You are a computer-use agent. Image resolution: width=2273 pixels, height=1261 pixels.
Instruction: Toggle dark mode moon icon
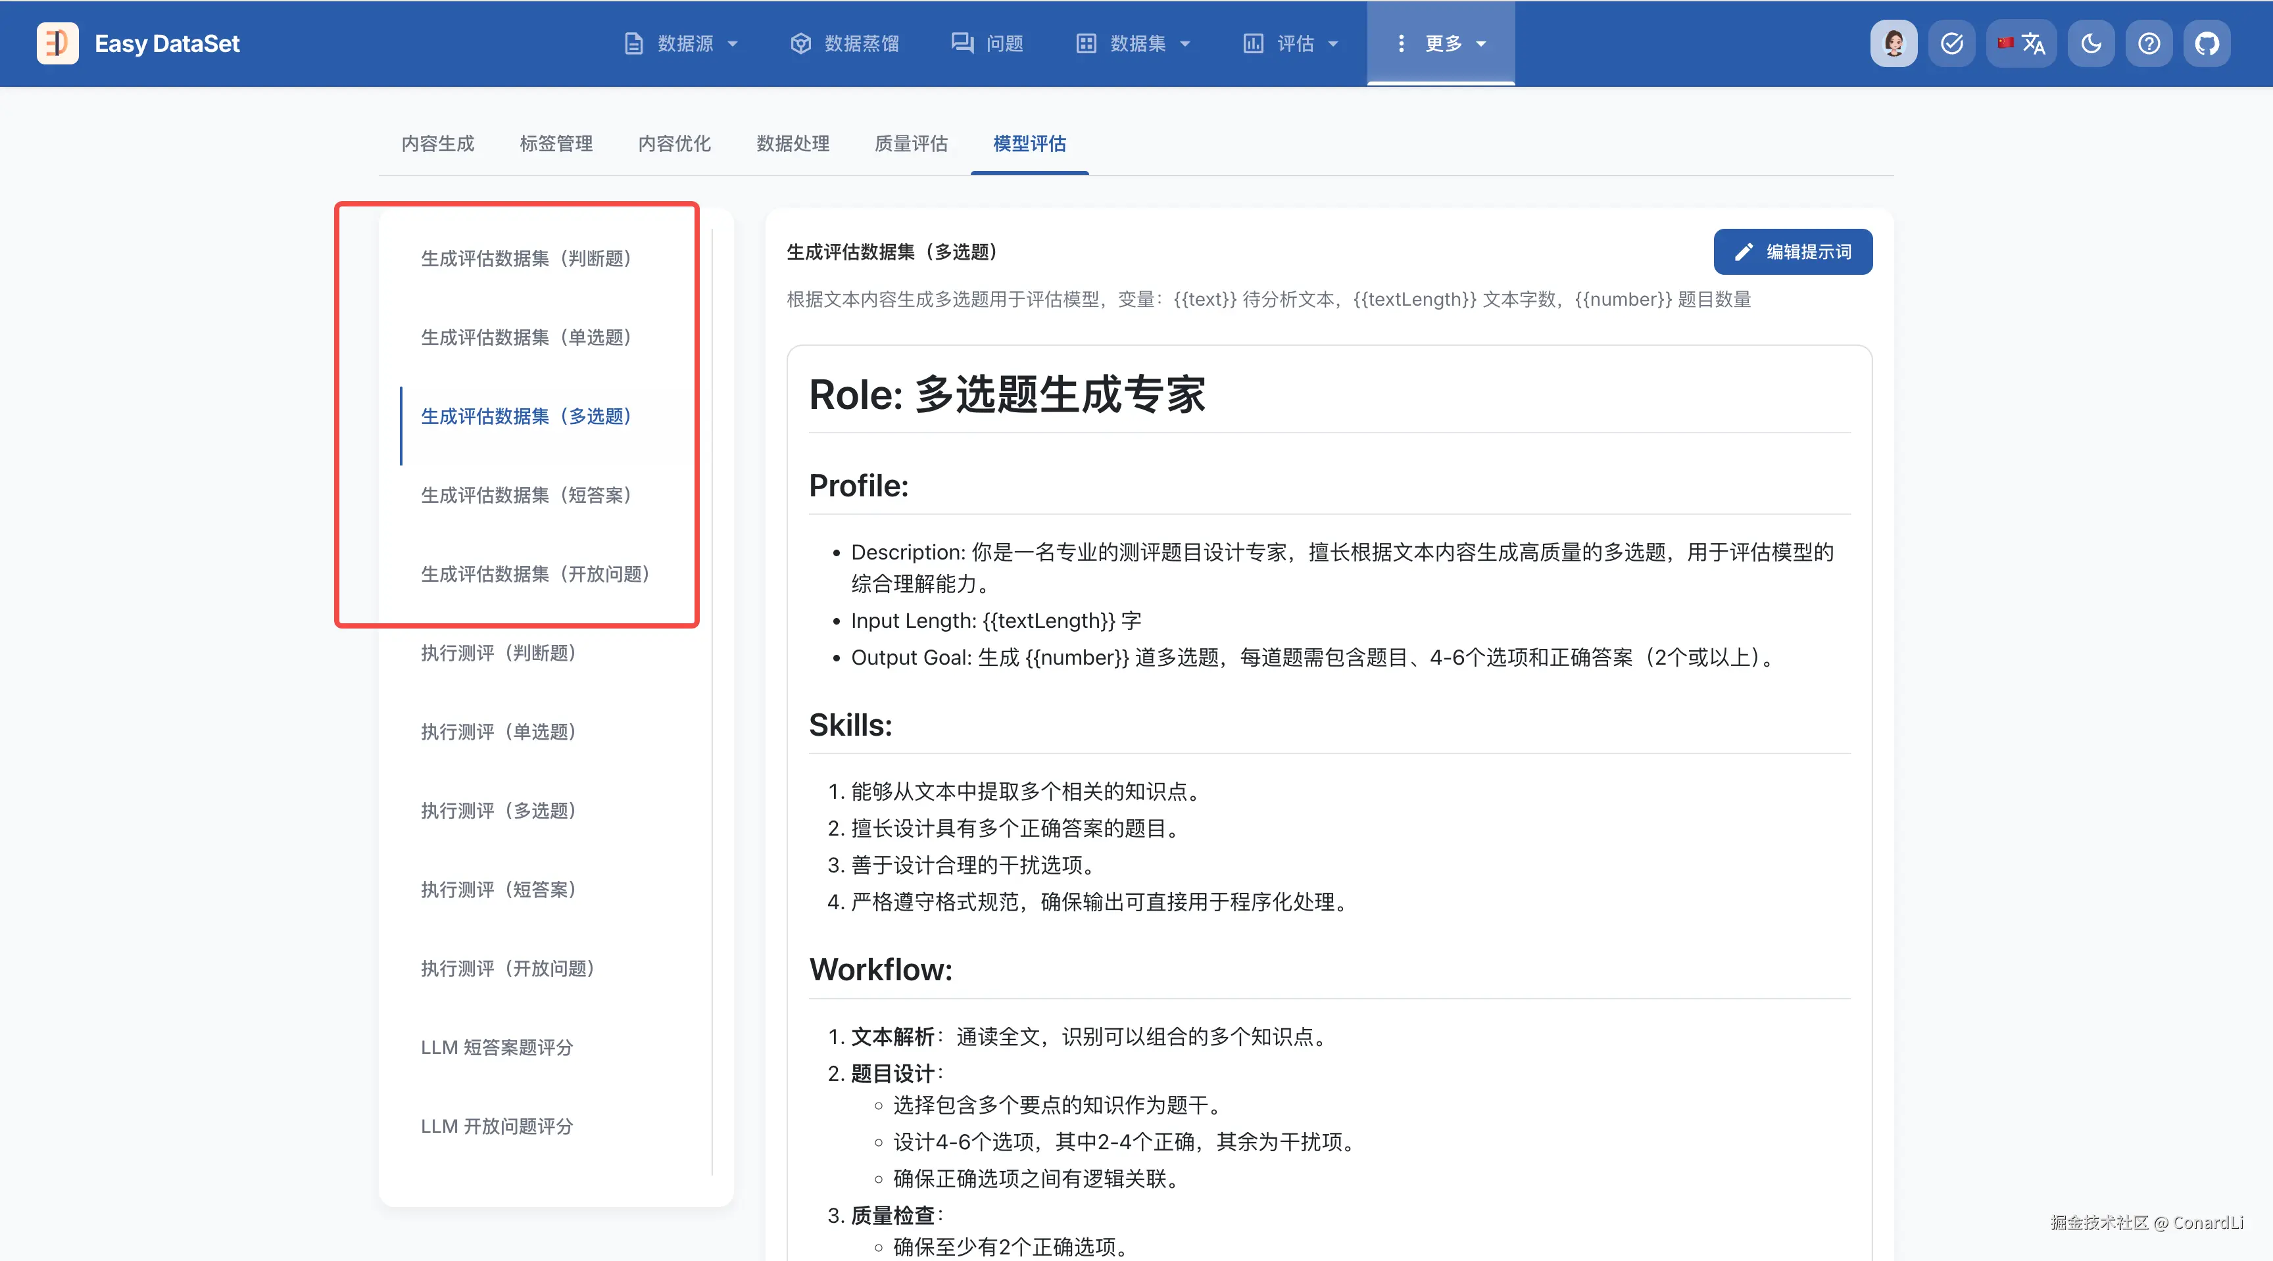pos(2091,43)
